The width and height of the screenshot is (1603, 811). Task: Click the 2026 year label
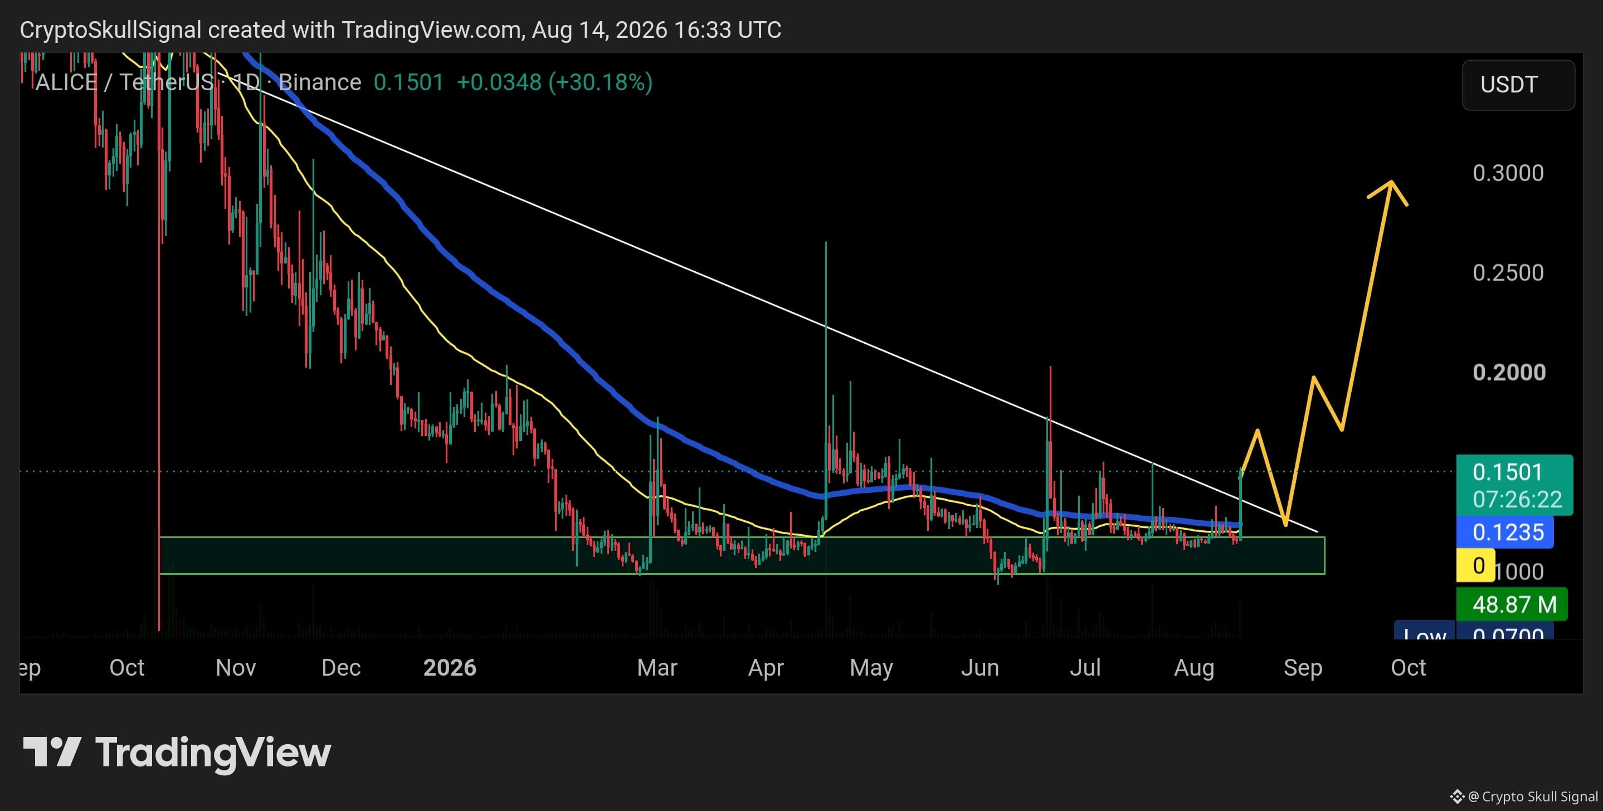tap(450, 667)
